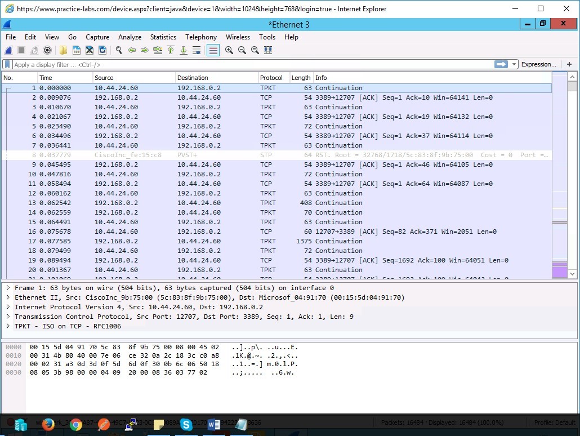Close this capture file icon
The width and height of the screenshot is (580, 436).
click(x=90, y=50)
